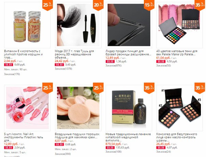The height and width of the screenshot is (157, 206).
Task: Click the 25% OFF badge on Vitamin E product
Action: (47, 5)
